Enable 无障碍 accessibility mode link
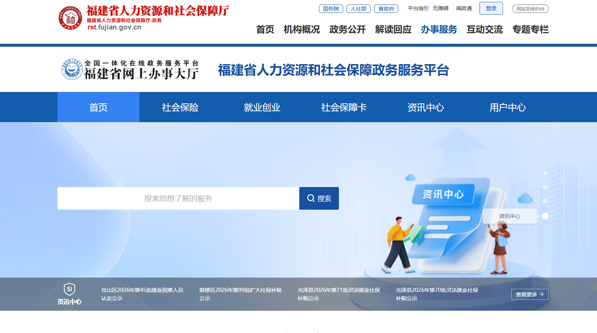 point(440,8)
